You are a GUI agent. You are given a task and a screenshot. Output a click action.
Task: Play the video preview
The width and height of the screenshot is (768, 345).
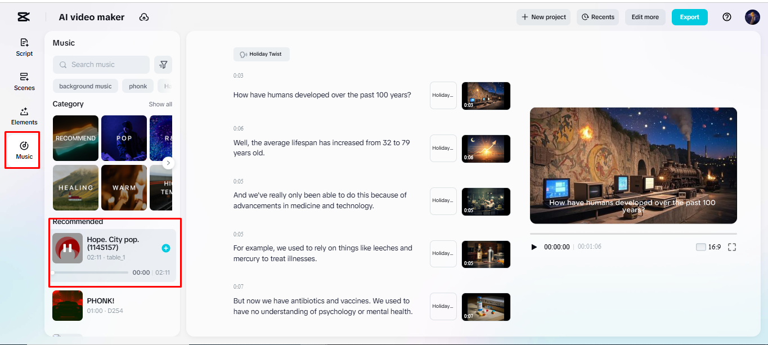(x=534, y=247)
